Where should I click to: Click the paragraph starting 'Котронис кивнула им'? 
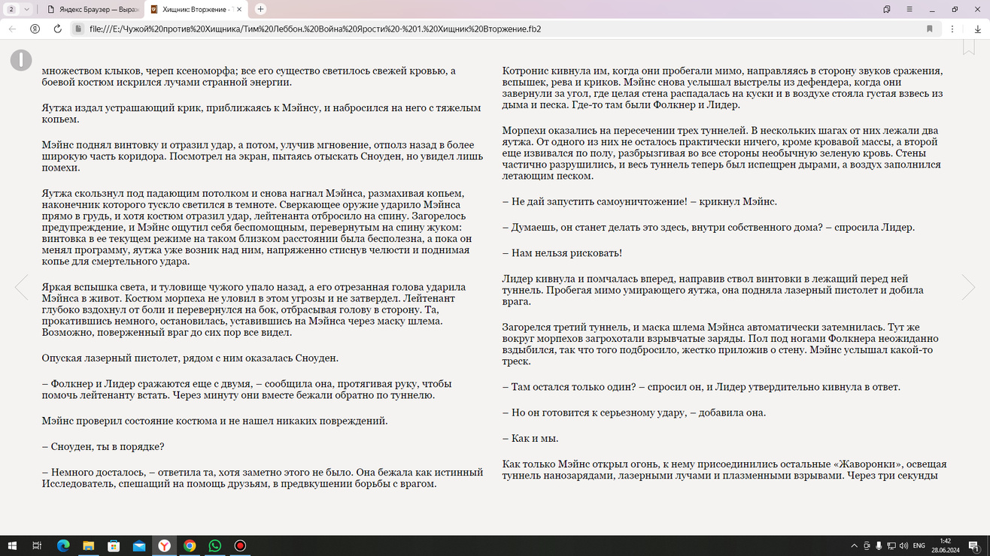coord(722,88)
